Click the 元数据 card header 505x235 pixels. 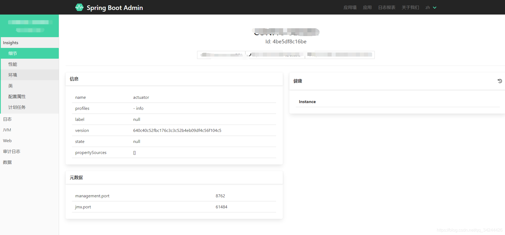pos(174,177)
